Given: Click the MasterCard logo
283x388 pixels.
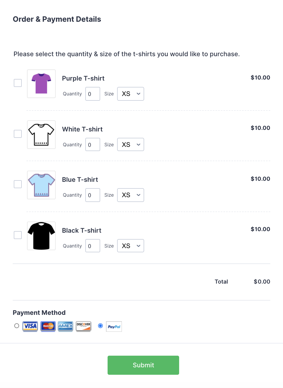Looking at the screenshot, I should tap(48, 326).
